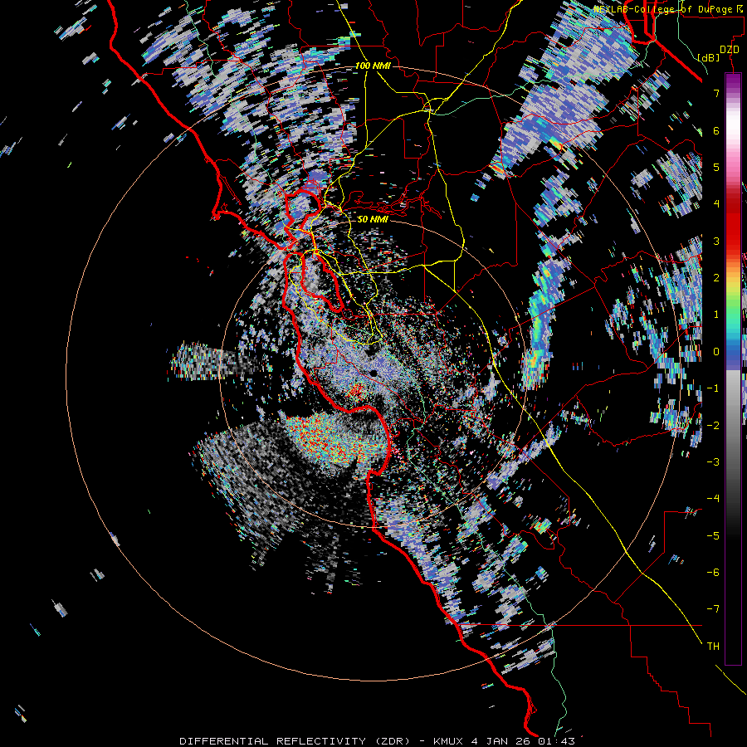
Task: Click the 0 value on the color scale
Action: (716, 352)
